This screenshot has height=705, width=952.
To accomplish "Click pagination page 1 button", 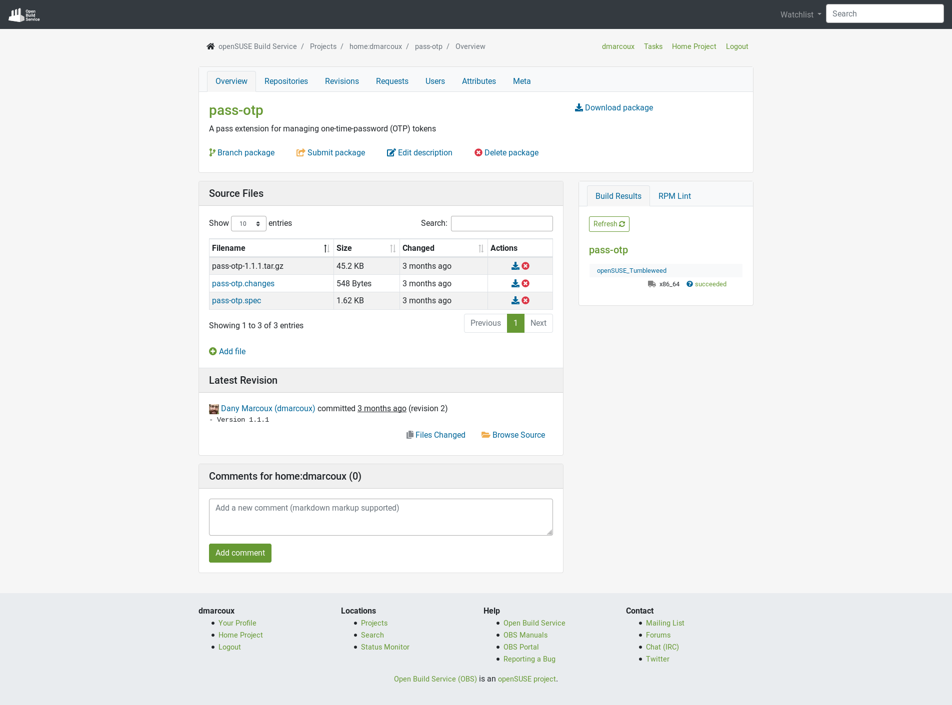I will tap(515, 323).
